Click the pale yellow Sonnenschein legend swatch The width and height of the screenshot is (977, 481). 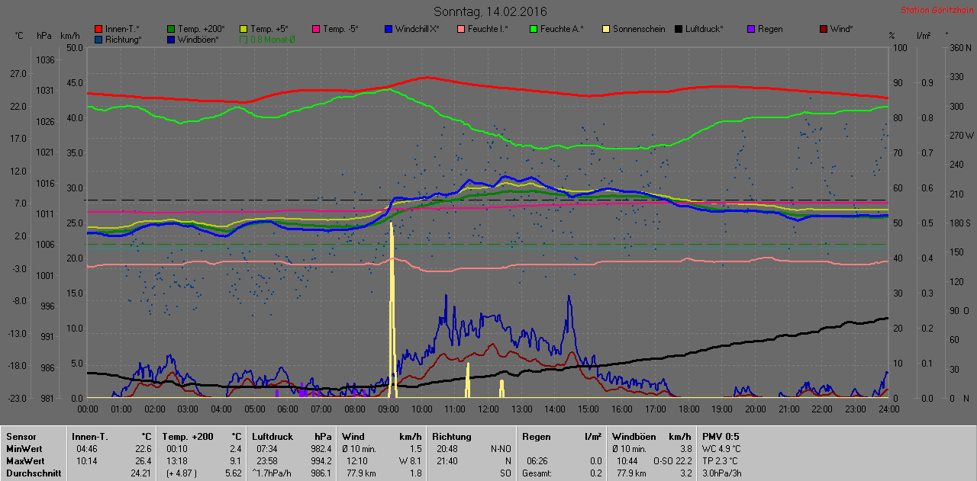(x=607, y=29)
